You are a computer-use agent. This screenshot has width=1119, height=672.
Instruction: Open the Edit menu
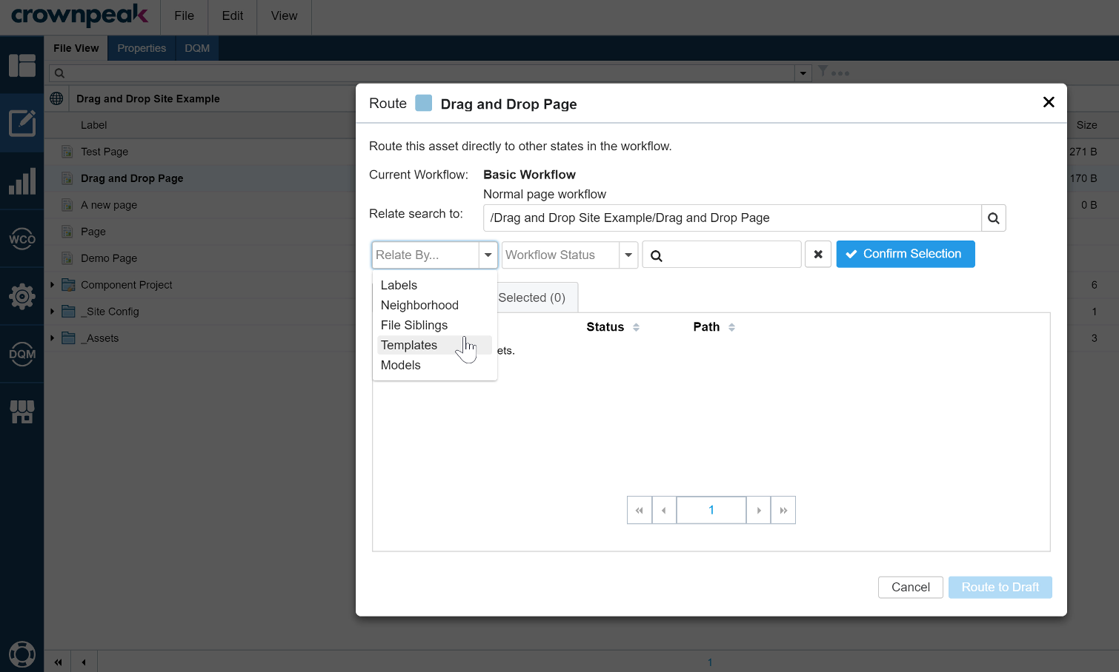pos(233,16)
